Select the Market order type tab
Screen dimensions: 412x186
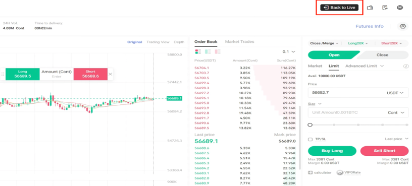click(315, 66)
